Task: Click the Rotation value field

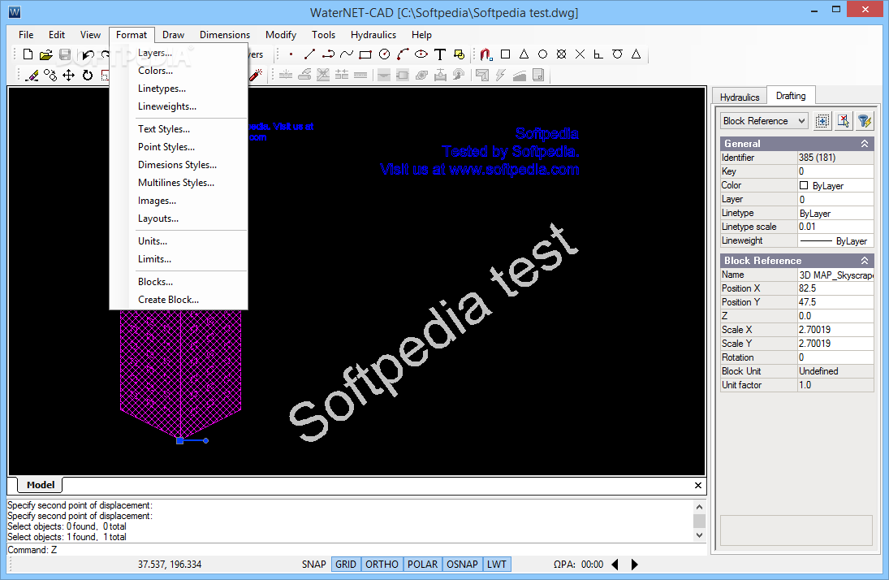Action: tap(835, 357)
